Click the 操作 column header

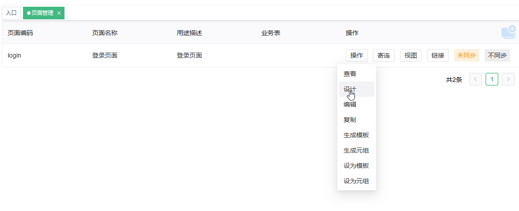click(x=352, y=33)
